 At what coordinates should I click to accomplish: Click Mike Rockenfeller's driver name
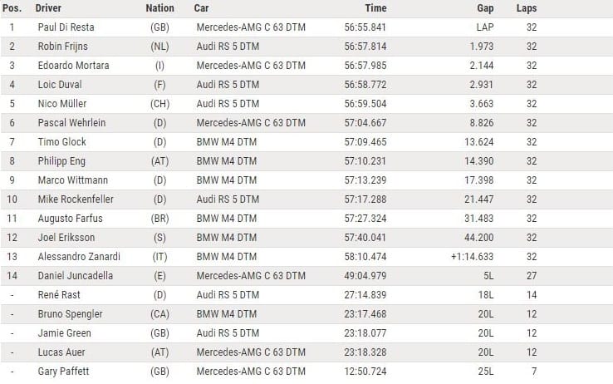click(76, 199)
